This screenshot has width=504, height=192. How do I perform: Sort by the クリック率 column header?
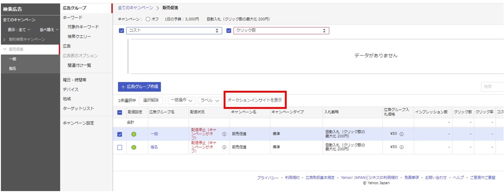pos(484,112)
